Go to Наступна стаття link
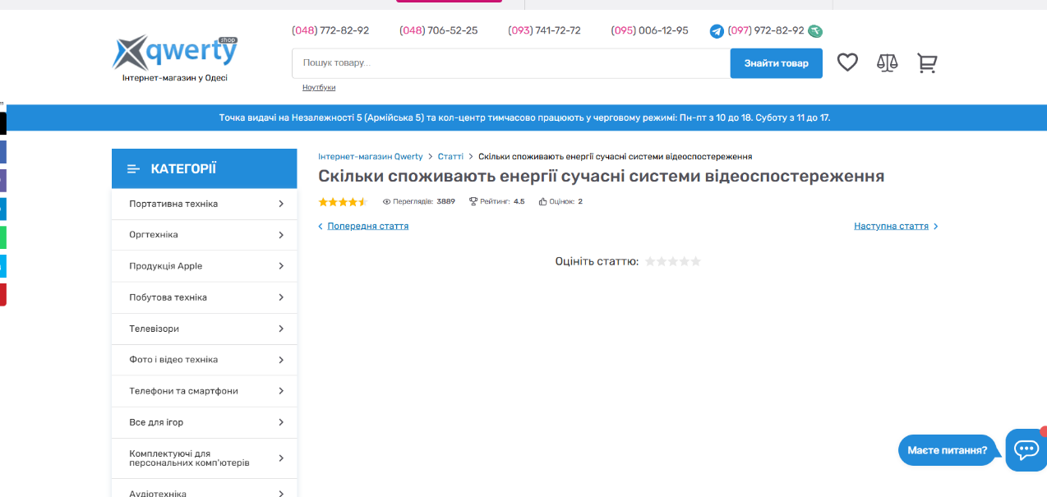The image size is (1047, 497). 891,226
